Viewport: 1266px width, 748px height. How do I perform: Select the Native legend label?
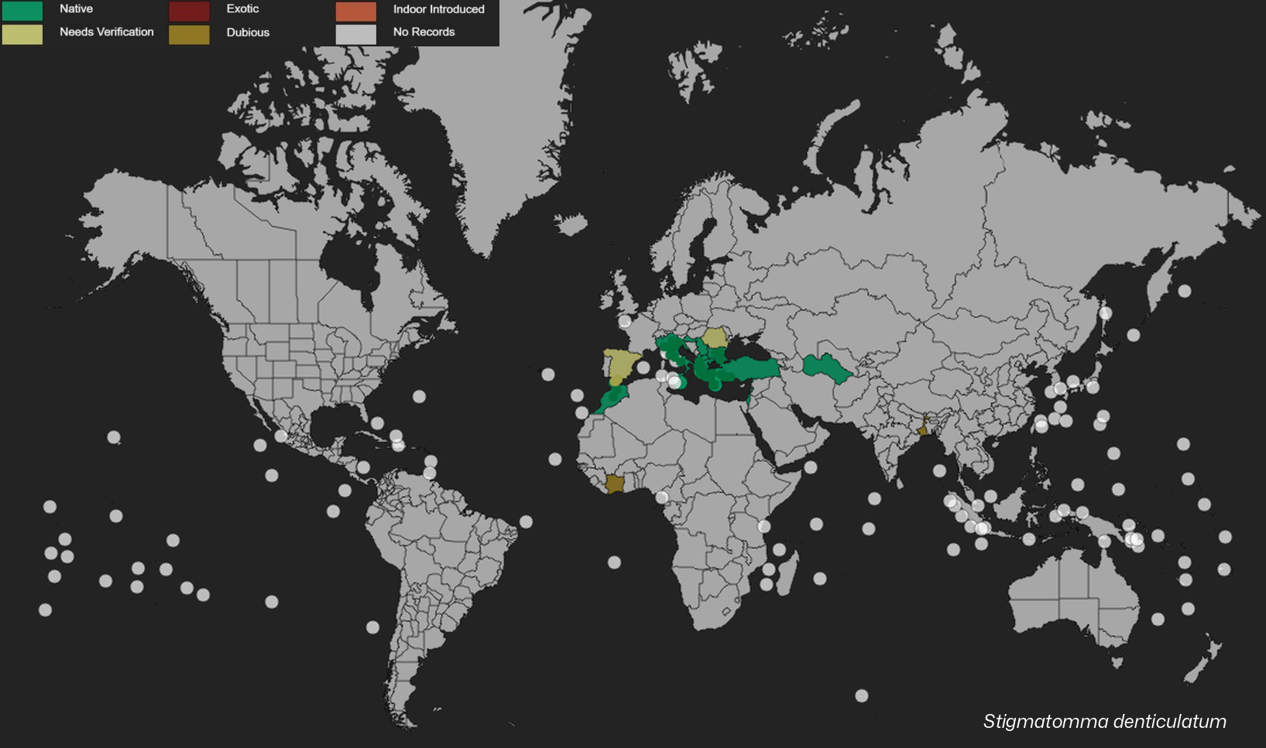point(76,9)
